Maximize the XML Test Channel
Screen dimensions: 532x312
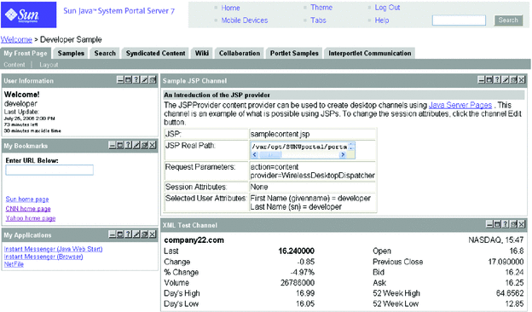point(497,224)
